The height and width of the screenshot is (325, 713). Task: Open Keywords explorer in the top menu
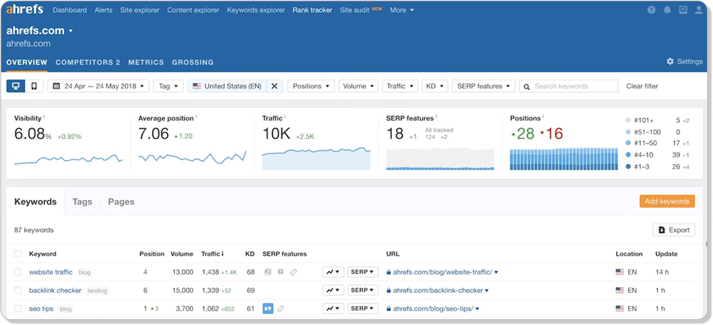point(256,10)
